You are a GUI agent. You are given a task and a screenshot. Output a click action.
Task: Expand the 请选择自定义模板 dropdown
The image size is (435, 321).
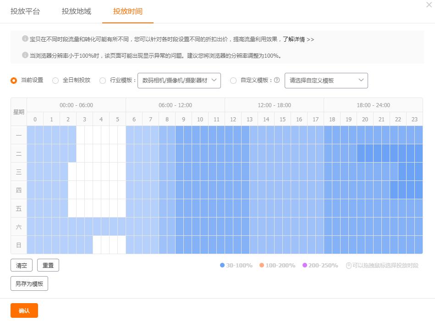[326, 81]
